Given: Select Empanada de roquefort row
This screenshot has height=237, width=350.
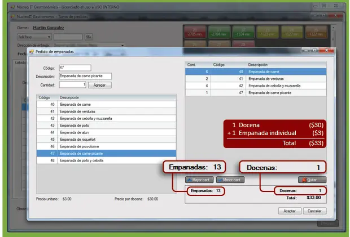Looking at the screenshot, I should (107, 140).
